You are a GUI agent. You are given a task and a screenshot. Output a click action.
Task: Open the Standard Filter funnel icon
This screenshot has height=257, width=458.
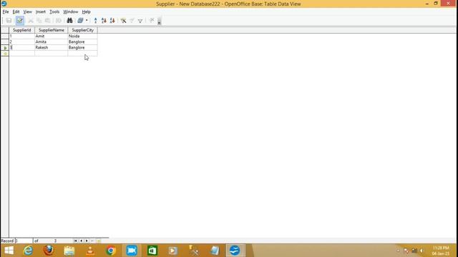click(x=140, y=21)
